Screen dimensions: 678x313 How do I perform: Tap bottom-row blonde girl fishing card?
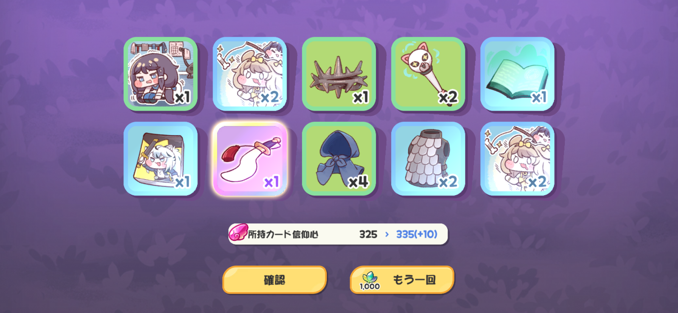point(517,158)
